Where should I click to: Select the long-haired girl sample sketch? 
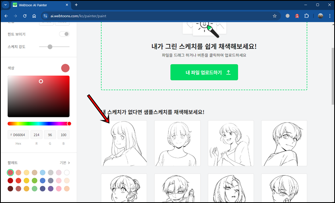pyautogui.click(x=124, y=143)
